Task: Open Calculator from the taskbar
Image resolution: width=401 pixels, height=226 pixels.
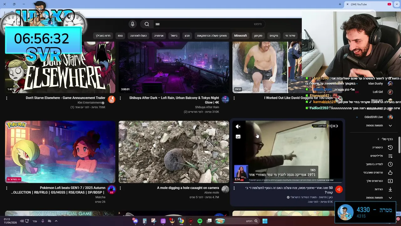Action: point(144,221)
